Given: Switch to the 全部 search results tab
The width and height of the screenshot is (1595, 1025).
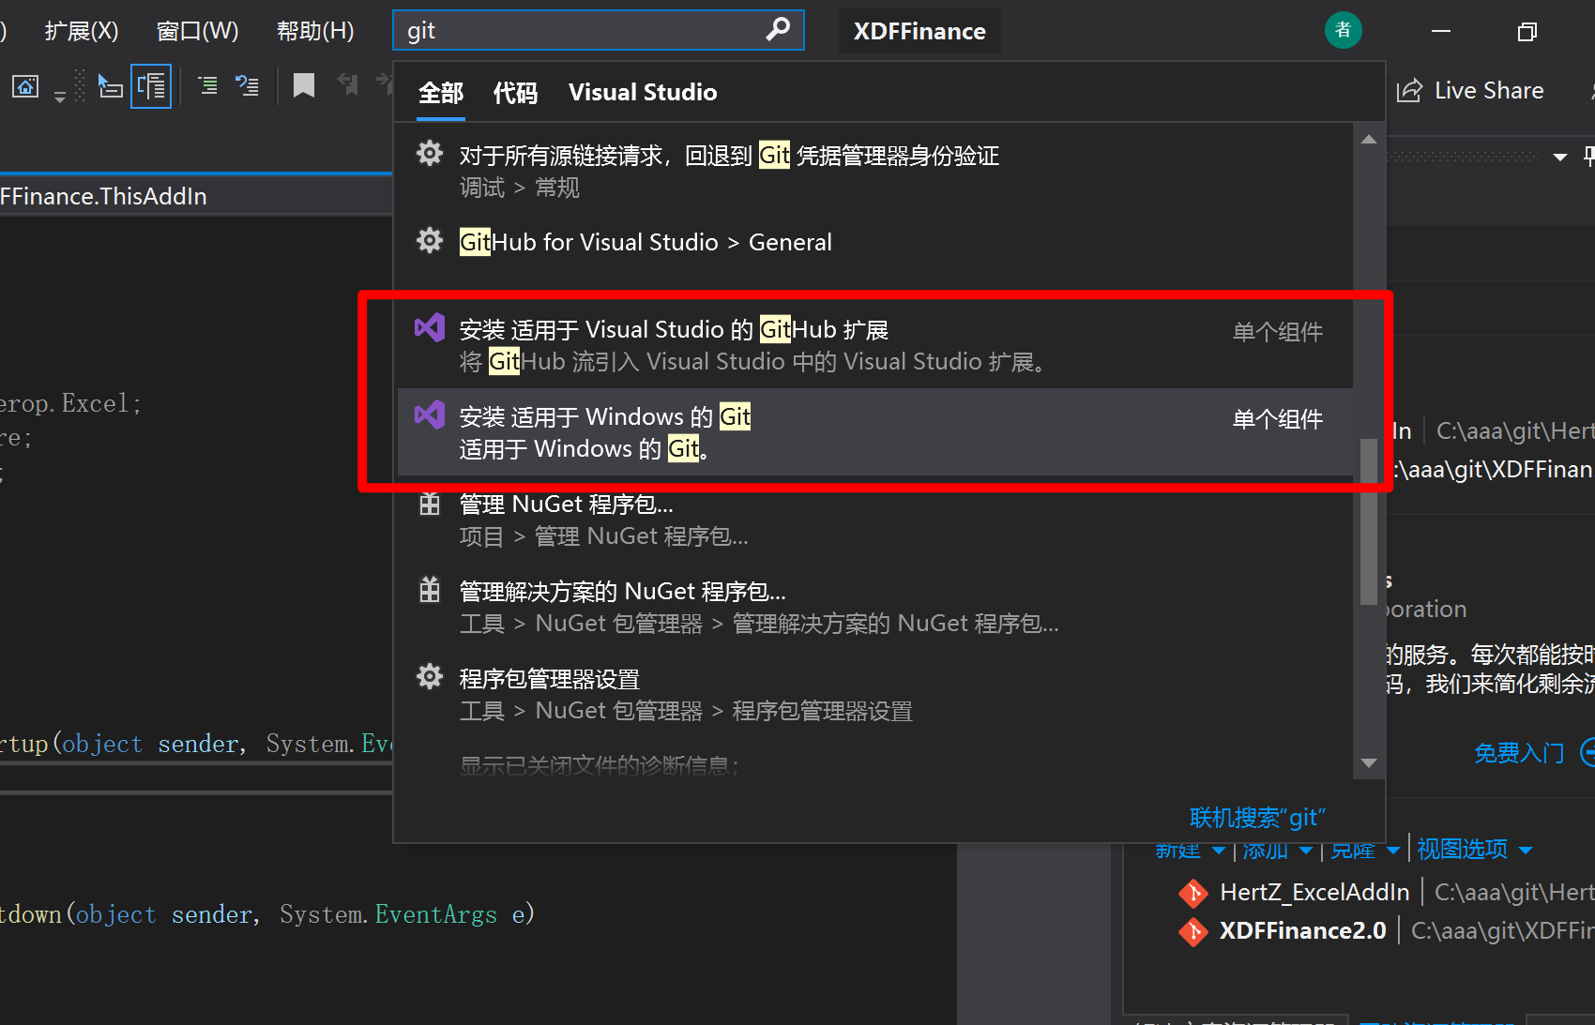Looking at the screenshot, I should coord(441,93).
